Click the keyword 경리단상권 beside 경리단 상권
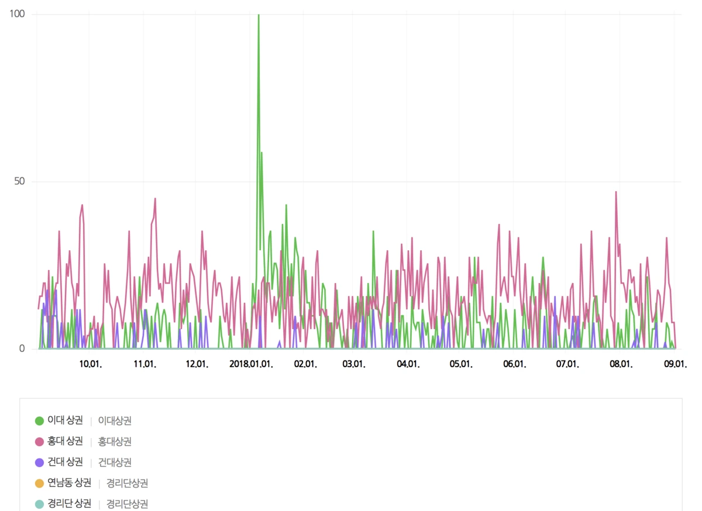 (x=127, y=504)
